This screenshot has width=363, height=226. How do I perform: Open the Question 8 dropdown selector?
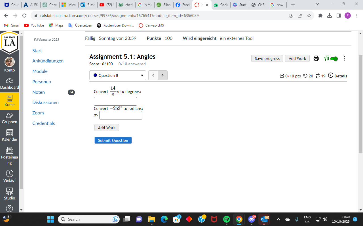118,75
